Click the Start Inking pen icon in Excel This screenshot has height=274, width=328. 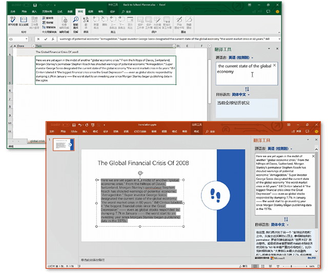tap(179, 19)
